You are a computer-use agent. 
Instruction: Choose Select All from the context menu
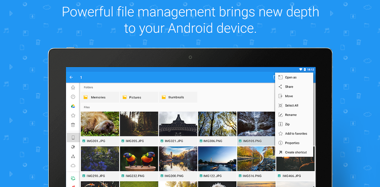(x=294, y=106)
